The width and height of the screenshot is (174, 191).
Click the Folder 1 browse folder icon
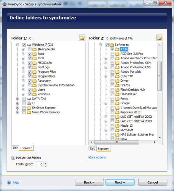[x=82, y=38]
